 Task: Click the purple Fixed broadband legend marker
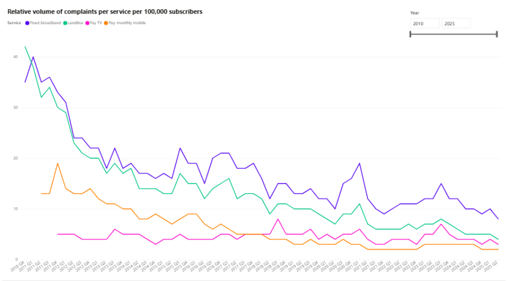click(x=27, y=23)
